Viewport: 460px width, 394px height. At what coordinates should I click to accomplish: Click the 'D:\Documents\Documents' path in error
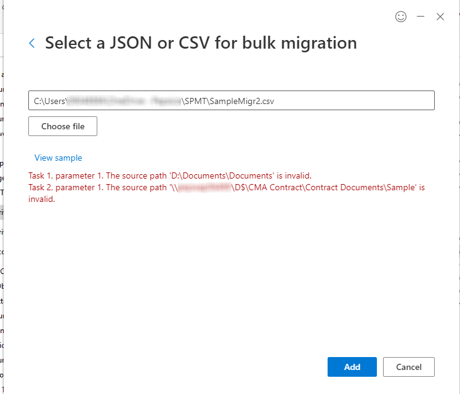coord(222,176)
